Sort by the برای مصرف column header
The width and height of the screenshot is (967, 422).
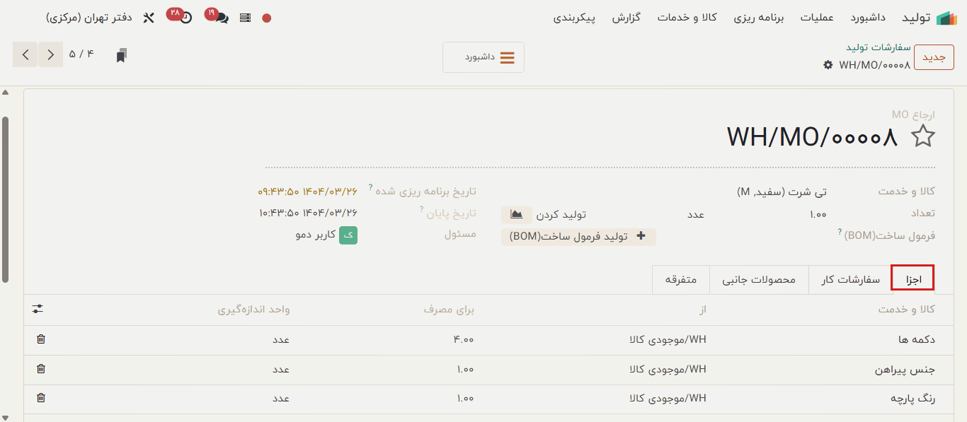pyautogui.click(x=449, y=309)
